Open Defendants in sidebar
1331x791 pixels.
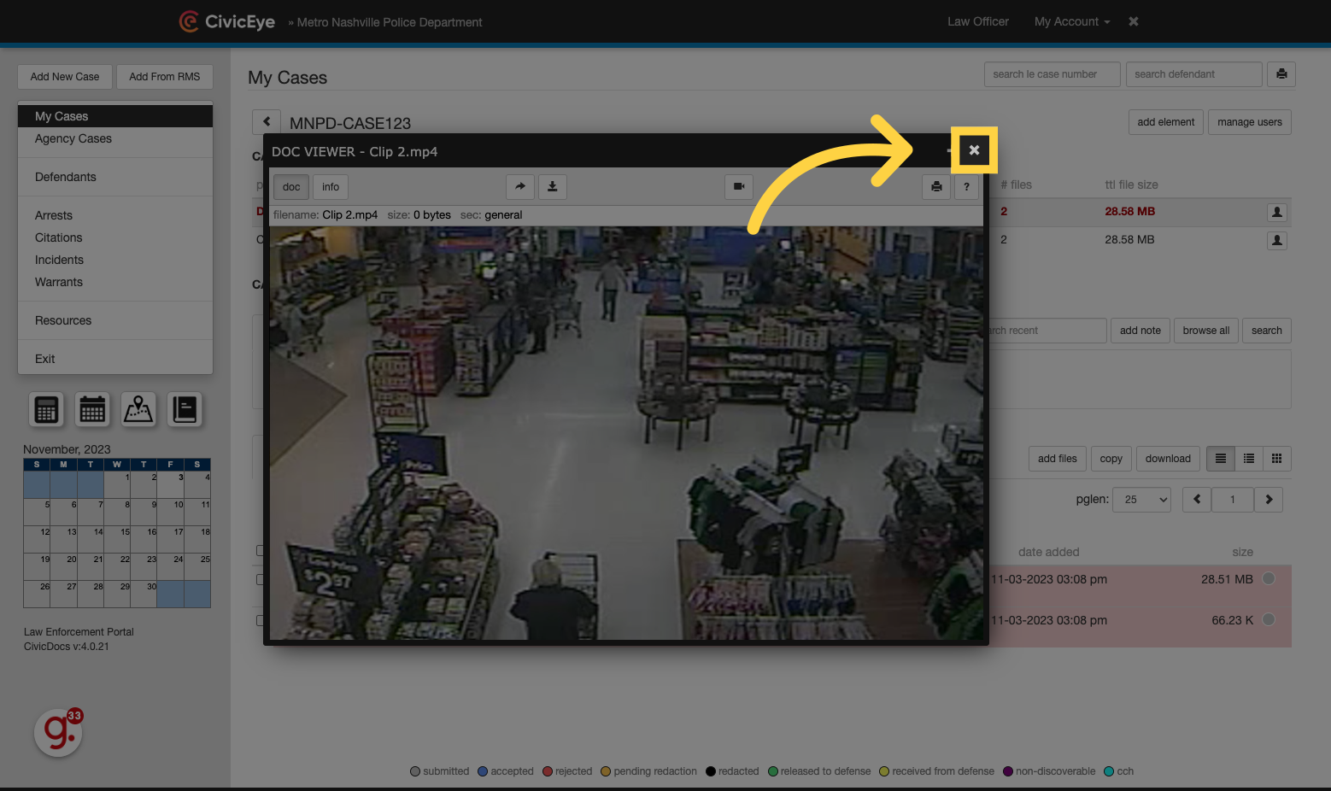(x=115, y=177)
